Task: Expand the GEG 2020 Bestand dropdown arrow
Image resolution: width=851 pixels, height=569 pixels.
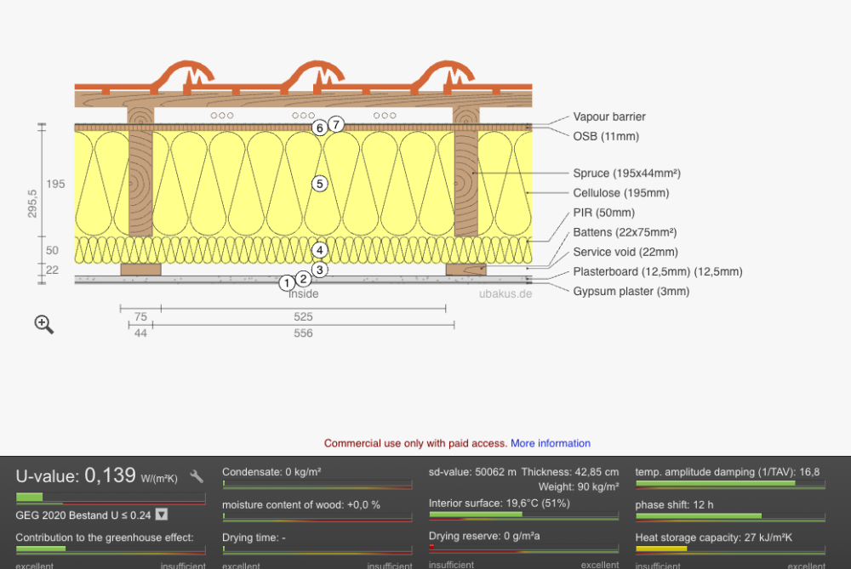Action: [x=162, y=515]
